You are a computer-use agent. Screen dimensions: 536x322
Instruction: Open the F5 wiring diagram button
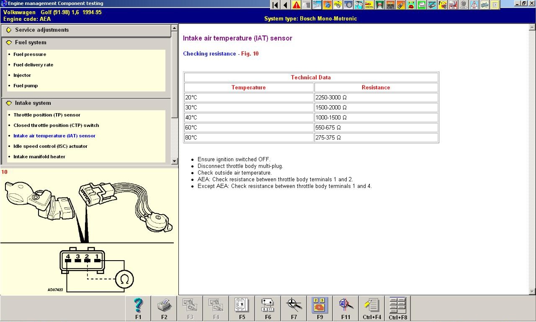tap(242, 308)
